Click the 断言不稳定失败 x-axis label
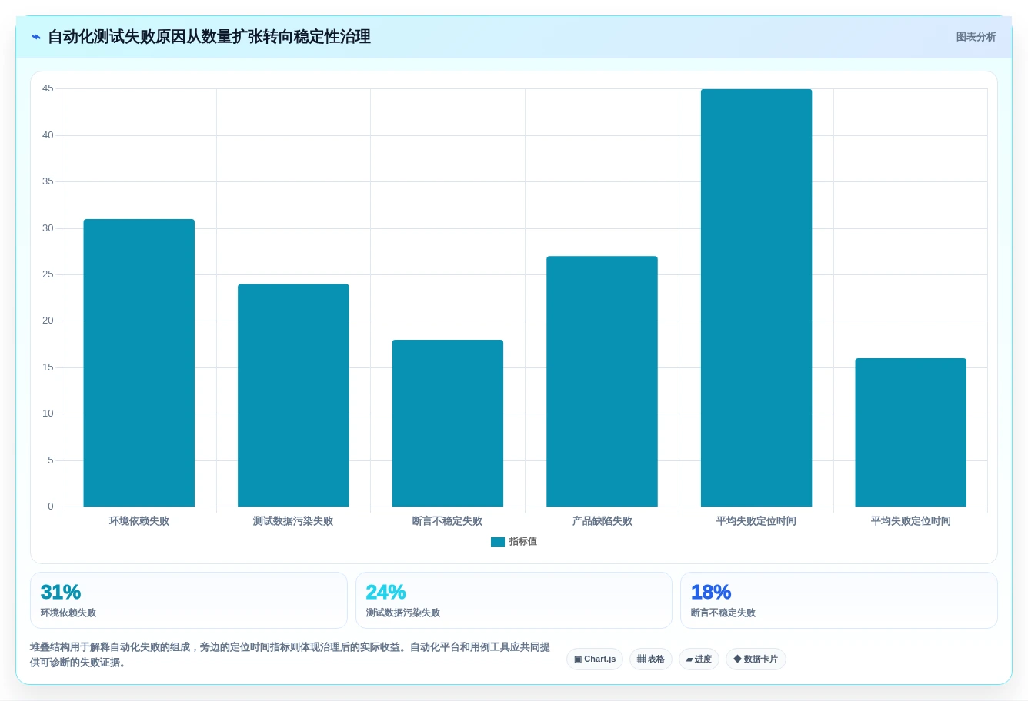The height and width of the screenshot is (701, 1028). coord(448,521)
